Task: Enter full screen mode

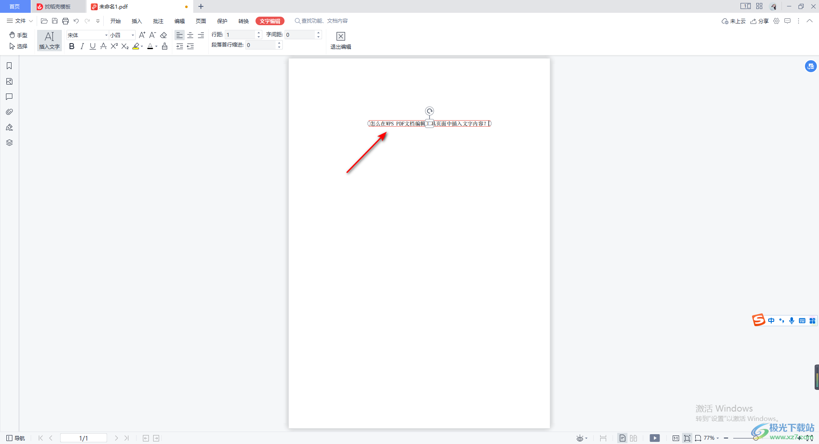Action: coord(809,438)
